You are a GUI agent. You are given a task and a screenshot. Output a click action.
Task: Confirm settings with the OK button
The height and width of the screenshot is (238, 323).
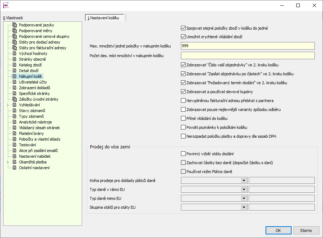coord(278,231)
